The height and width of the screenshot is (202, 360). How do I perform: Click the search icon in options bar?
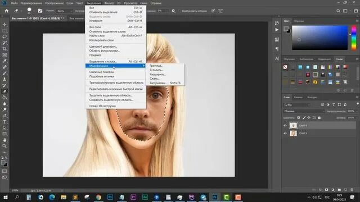click(338, 11)
